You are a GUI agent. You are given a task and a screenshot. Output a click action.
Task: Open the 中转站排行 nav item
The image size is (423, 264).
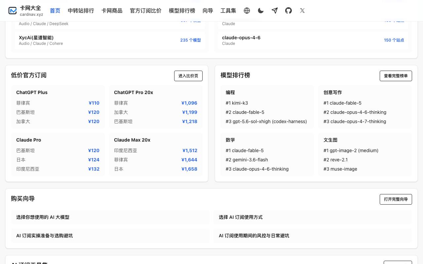tap(81, 11)
